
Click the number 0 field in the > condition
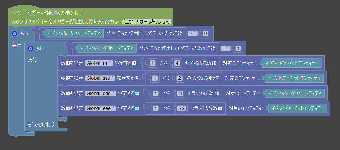[x=205, y=34]
